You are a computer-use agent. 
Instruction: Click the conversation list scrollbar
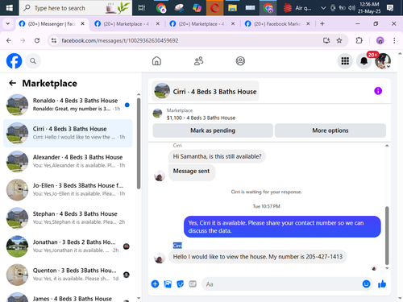pyautogui.click(x=139, y=143)
